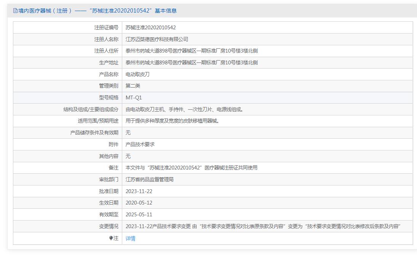
Task: Click the 结构及组成/主要组成成分 label
Action: [91, 109]
